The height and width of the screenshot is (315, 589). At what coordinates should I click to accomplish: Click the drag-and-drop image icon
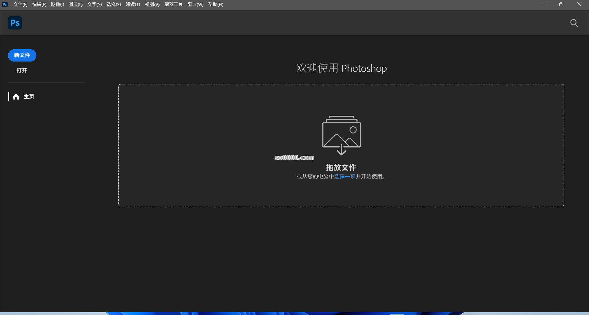click(x=341, y=135)
